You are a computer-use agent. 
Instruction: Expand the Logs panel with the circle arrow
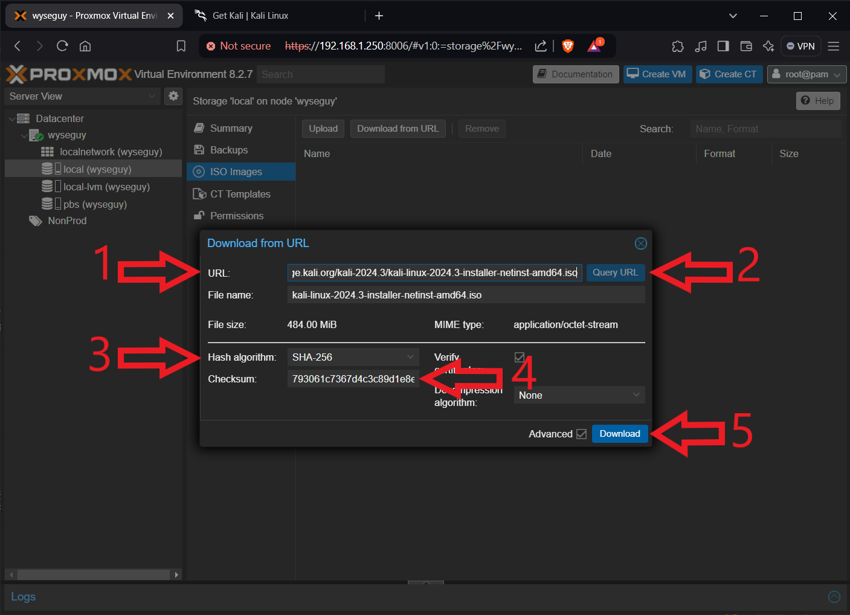click(x=834, y=597)
